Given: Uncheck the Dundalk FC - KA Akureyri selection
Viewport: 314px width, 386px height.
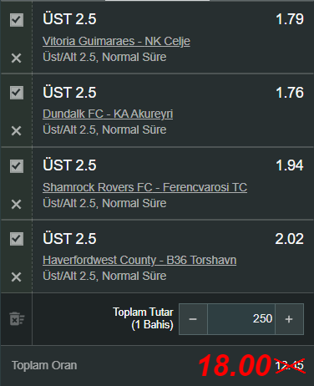Looking at the screenshot, I should [17, 93].
